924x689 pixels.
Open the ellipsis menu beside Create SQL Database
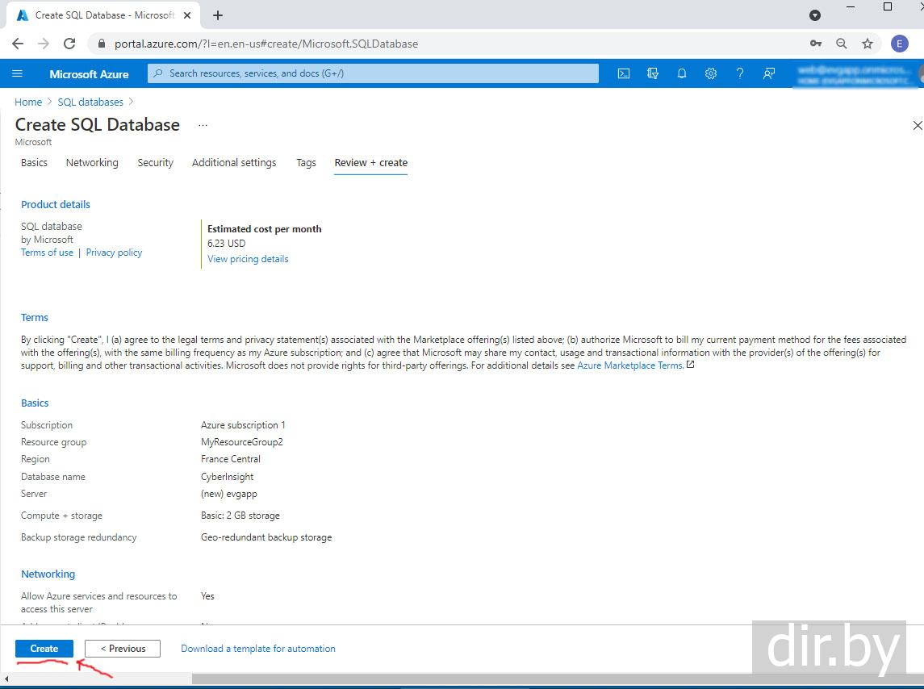pos(203,125)
